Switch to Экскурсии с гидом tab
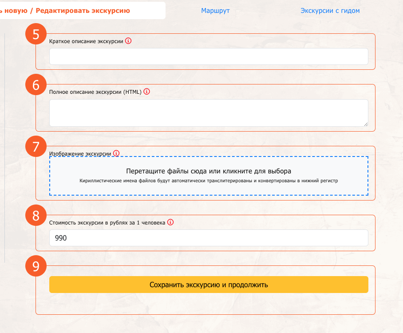 pyautogui.click(x=330, y=11)
